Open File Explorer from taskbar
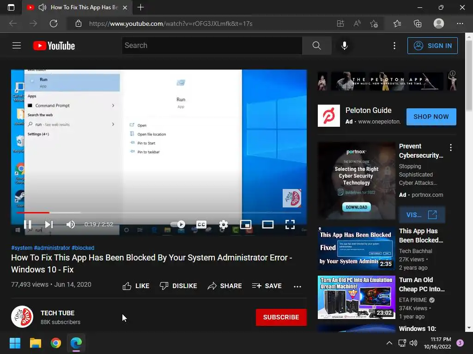Screen dimensions: 473x354 click(35, 343)
